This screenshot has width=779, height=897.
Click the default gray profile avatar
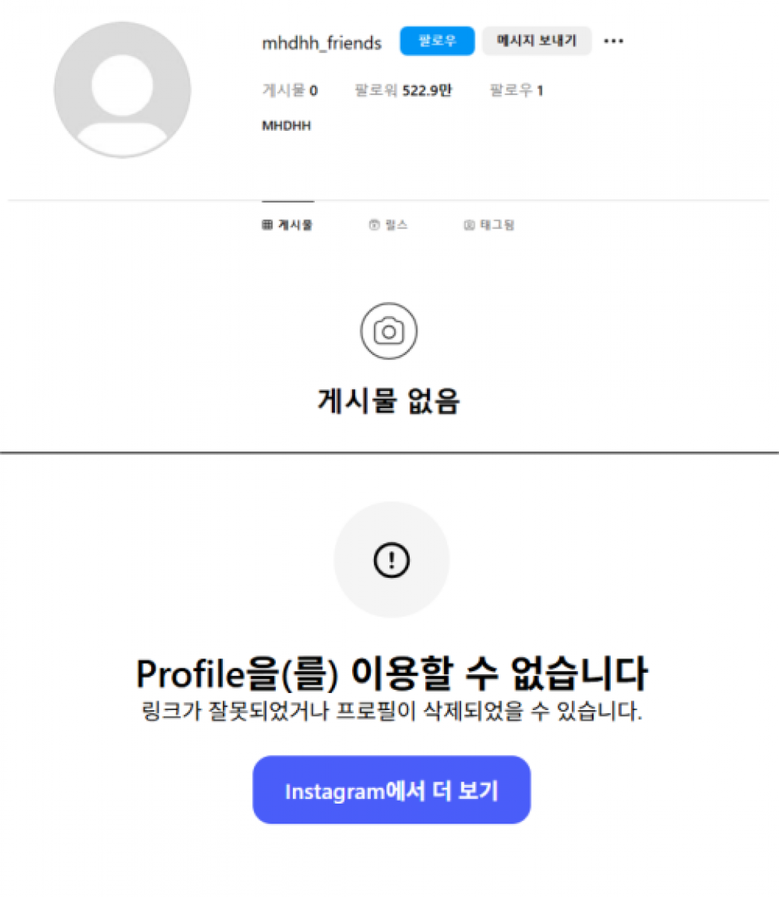[x=122, y=90]
